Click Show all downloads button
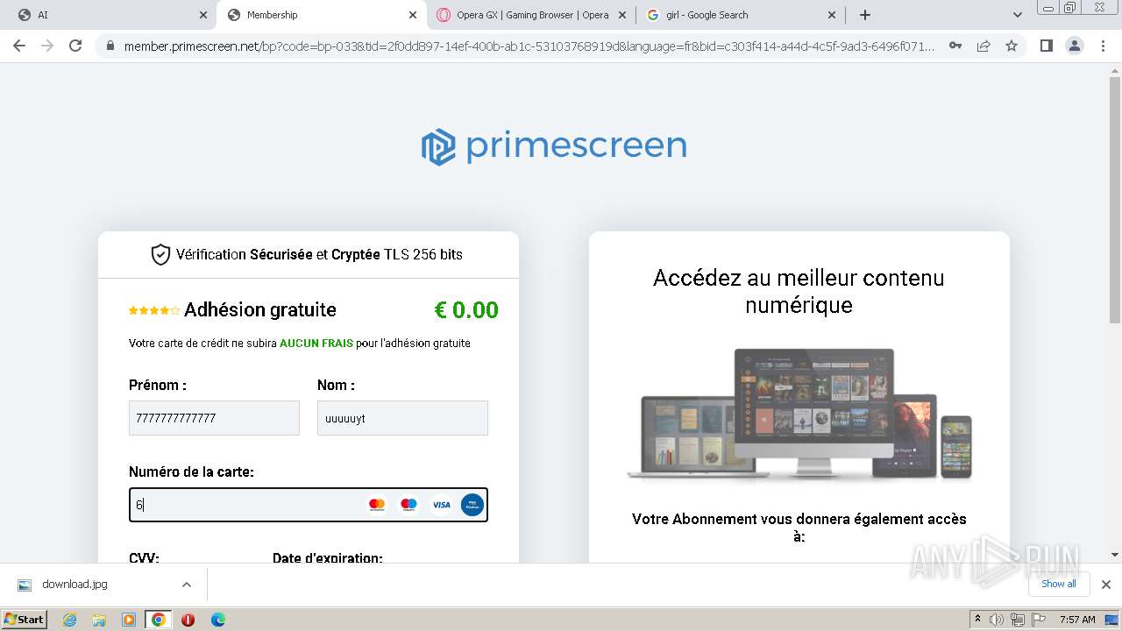 tap(1059, 584)
